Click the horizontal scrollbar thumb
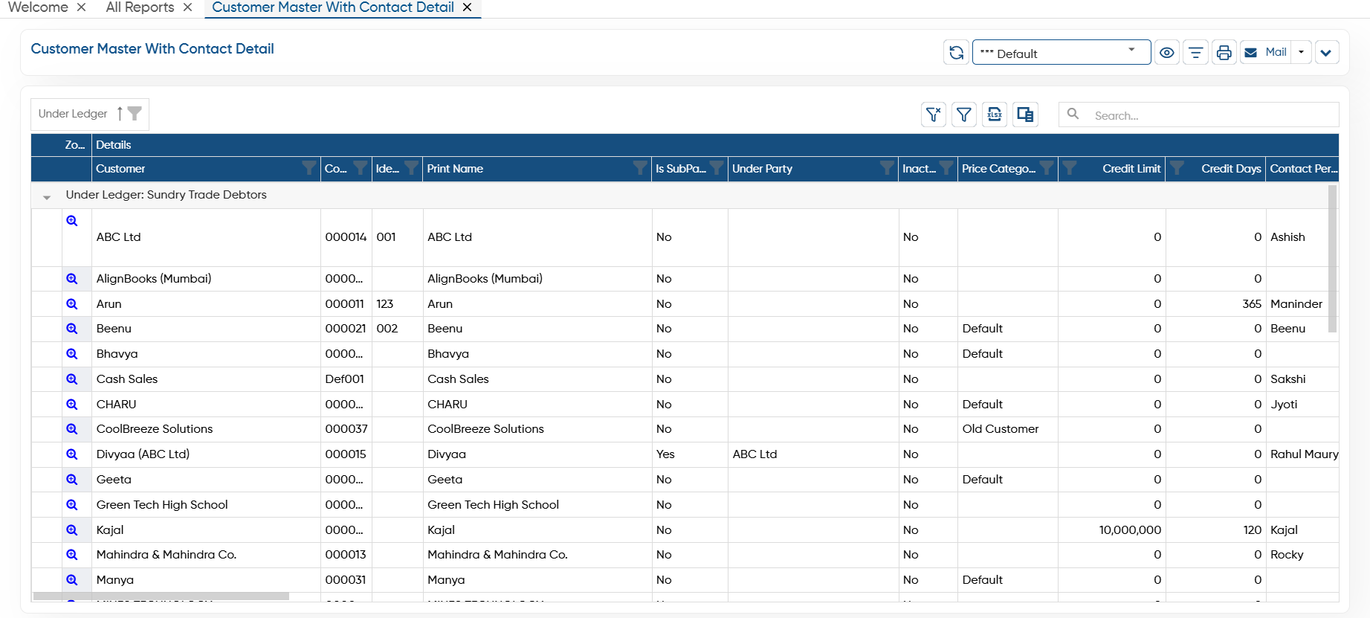The width and height of the screenshot is (1370, 618). point(161,596)
